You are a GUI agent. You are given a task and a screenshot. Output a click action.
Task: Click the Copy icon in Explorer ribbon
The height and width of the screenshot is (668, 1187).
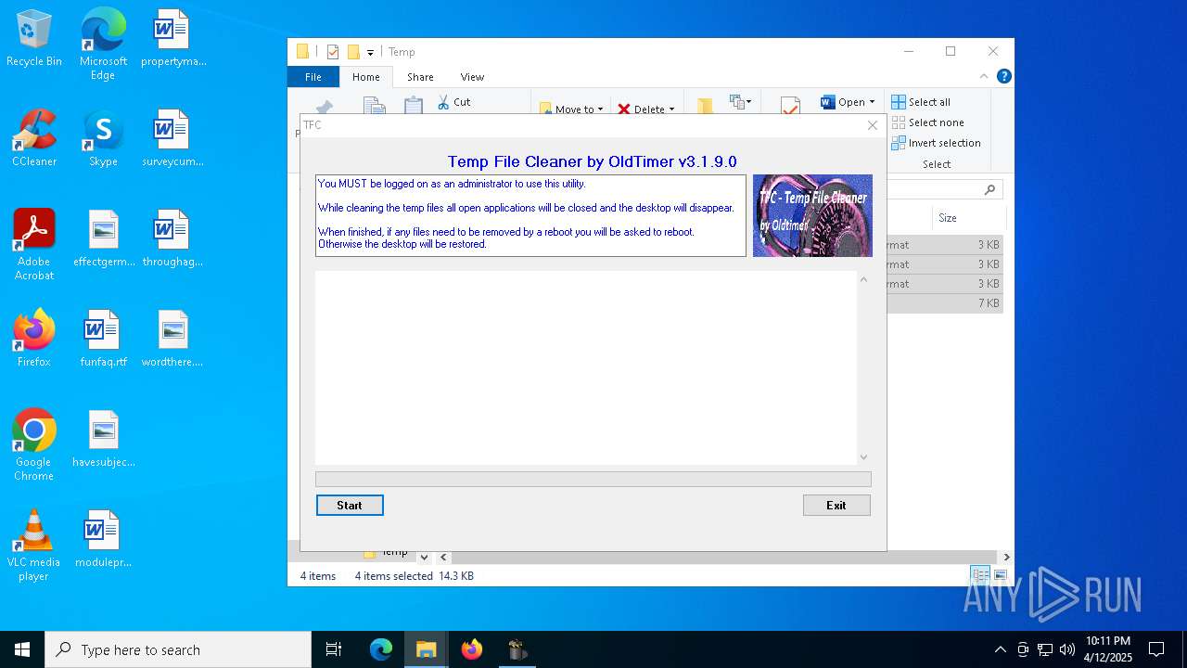375,105
